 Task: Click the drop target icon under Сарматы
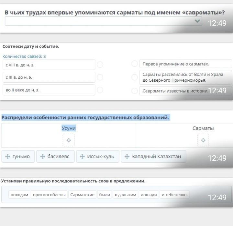(x=203, y=140)
